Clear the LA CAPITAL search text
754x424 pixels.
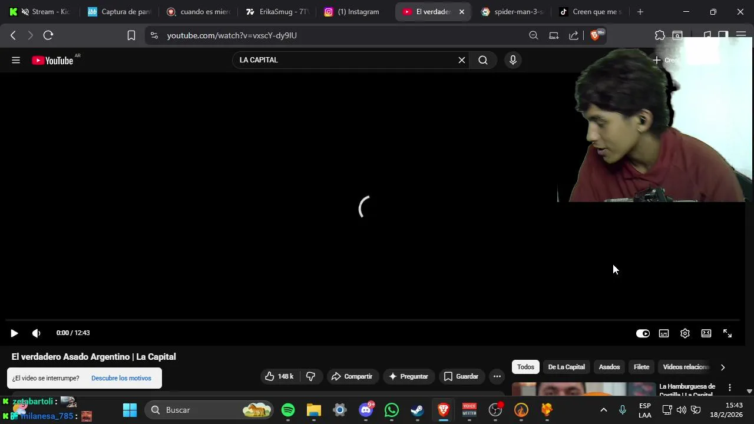click(x=462, y=60)
